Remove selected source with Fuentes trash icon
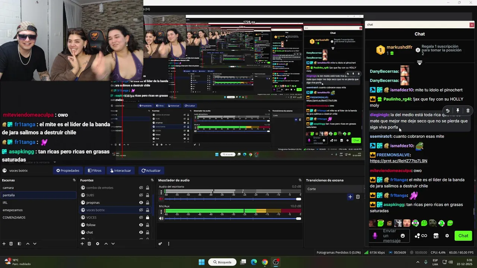Screen dimensions: 477x268 click(x=89, y=244)
